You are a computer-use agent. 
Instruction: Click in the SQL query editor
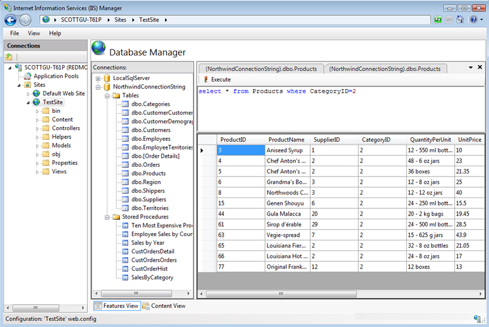(341, 108)
